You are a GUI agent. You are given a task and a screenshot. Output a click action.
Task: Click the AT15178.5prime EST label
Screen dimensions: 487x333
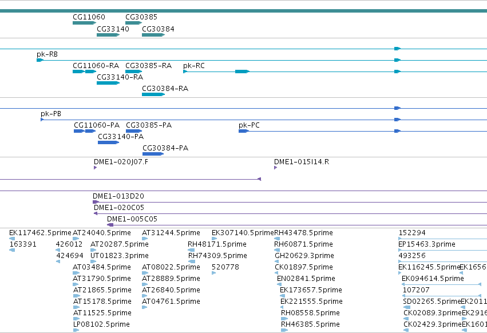pos(102,302)
